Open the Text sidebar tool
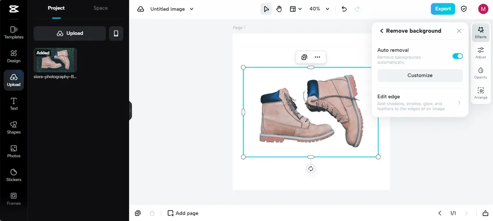 click(14, 104)
